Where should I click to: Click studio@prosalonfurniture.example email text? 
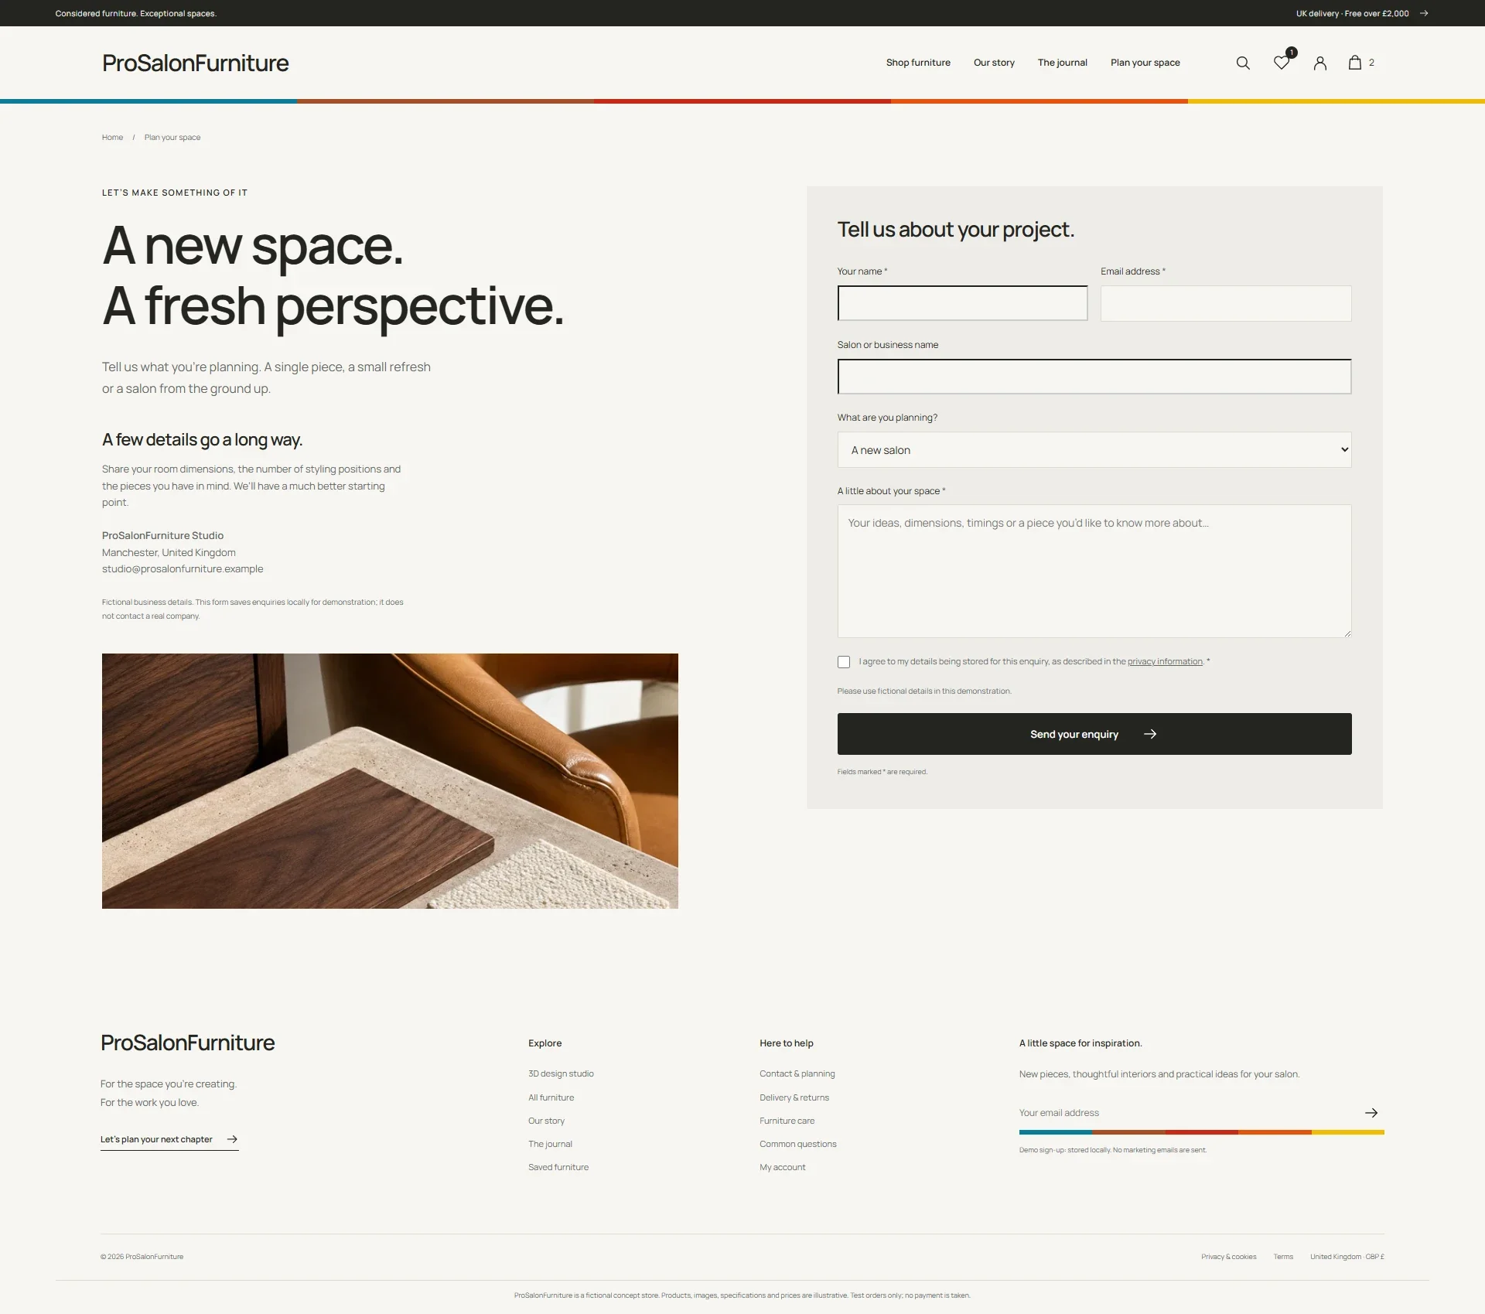click(183, 569)
